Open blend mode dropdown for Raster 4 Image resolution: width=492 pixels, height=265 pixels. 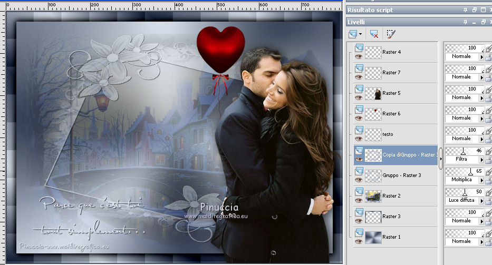point(481,57)
